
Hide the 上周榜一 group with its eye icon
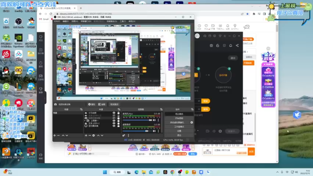click(x=114, y=121)
